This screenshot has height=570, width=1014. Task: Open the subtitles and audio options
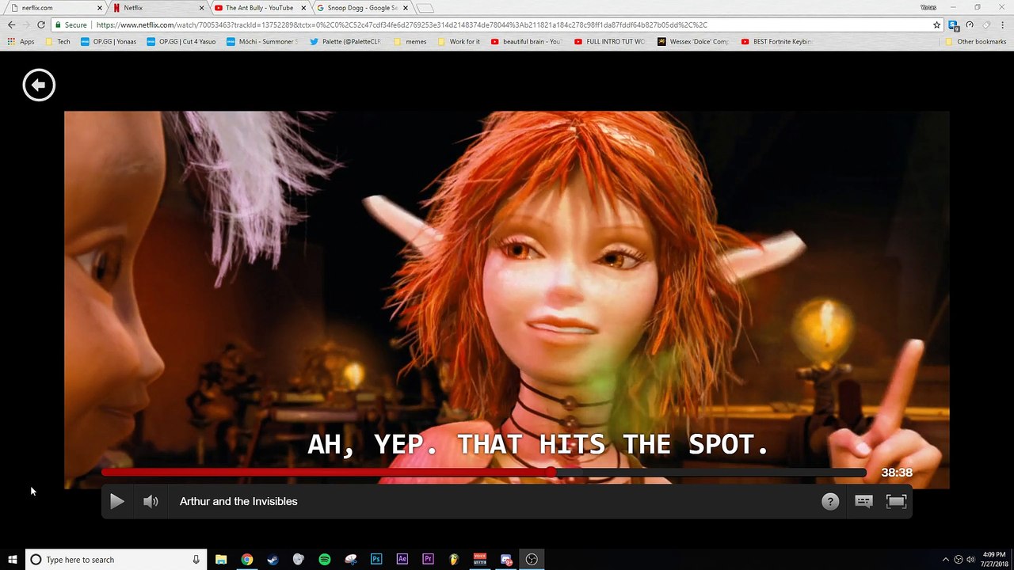coord(863,501)
